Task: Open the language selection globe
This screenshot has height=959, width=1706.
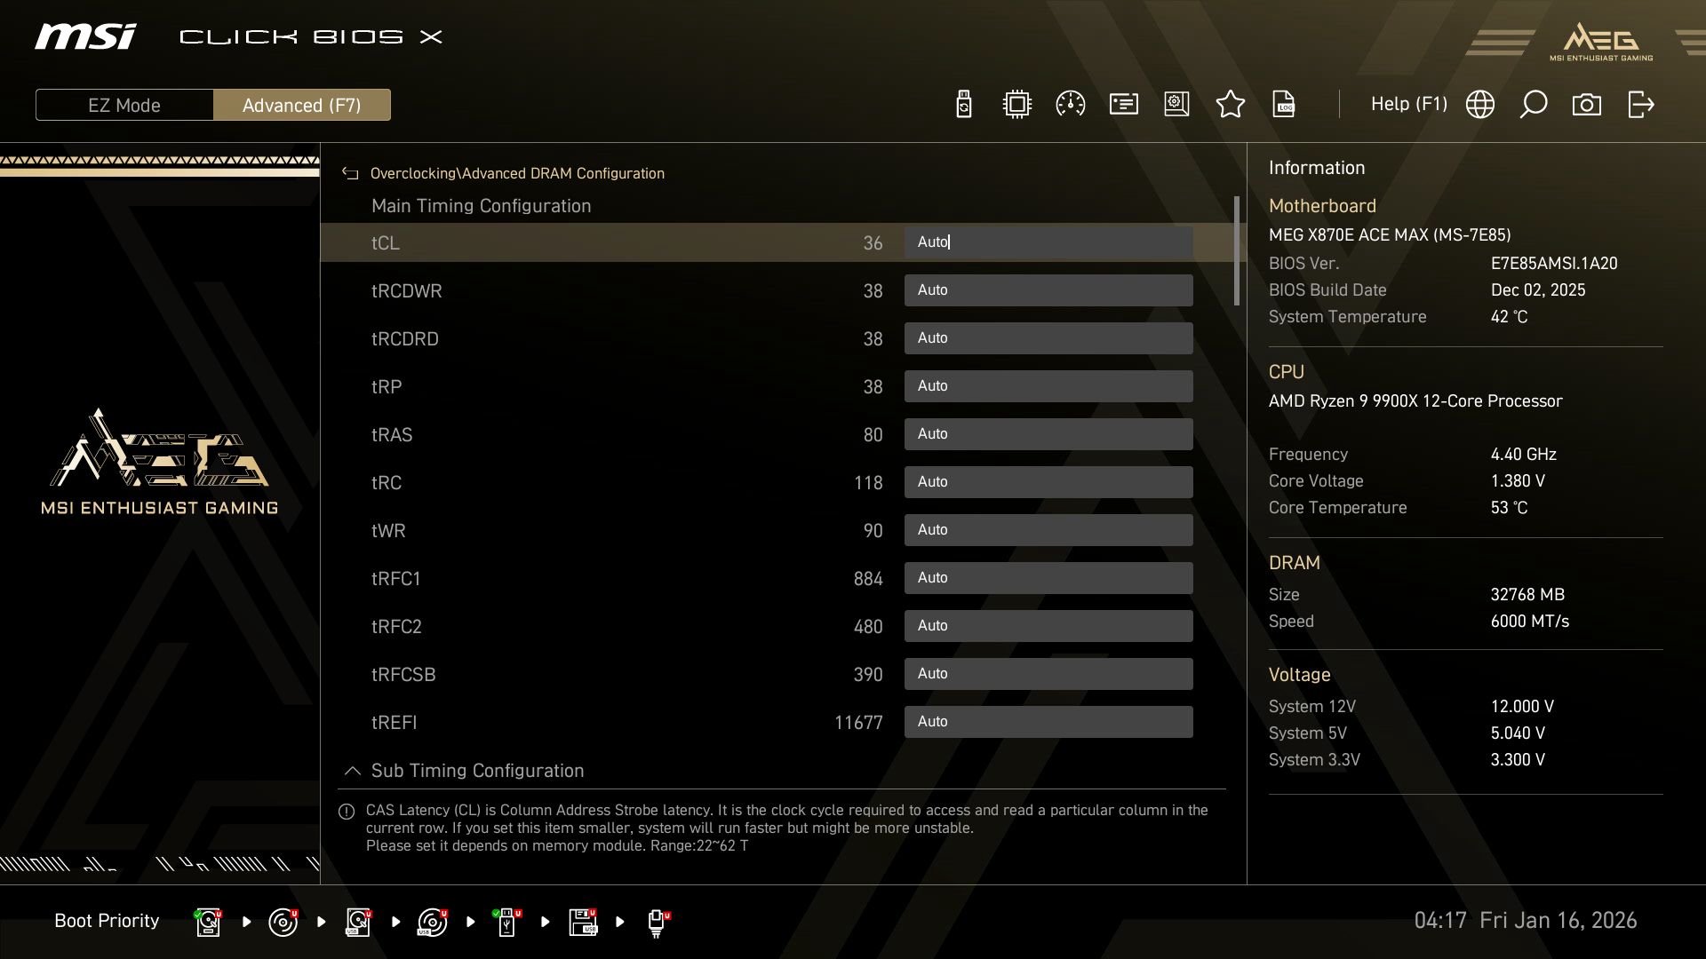Action: pos(1479,104)
